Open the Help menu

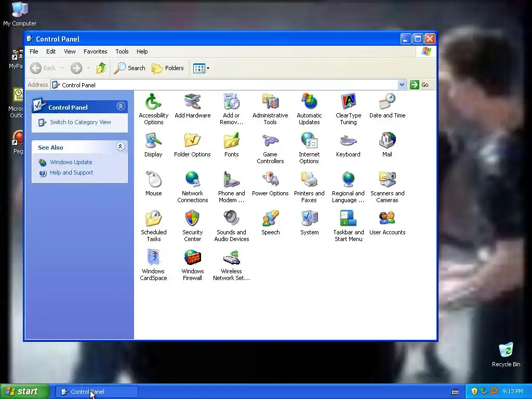(x=142, y=51)
